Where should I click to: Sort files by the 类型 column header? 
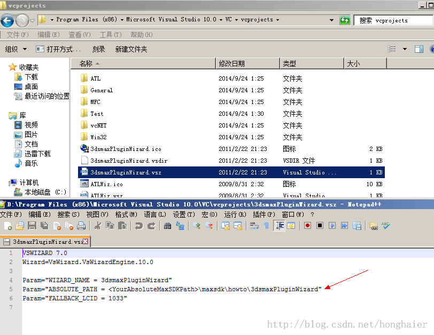(312, 63)
